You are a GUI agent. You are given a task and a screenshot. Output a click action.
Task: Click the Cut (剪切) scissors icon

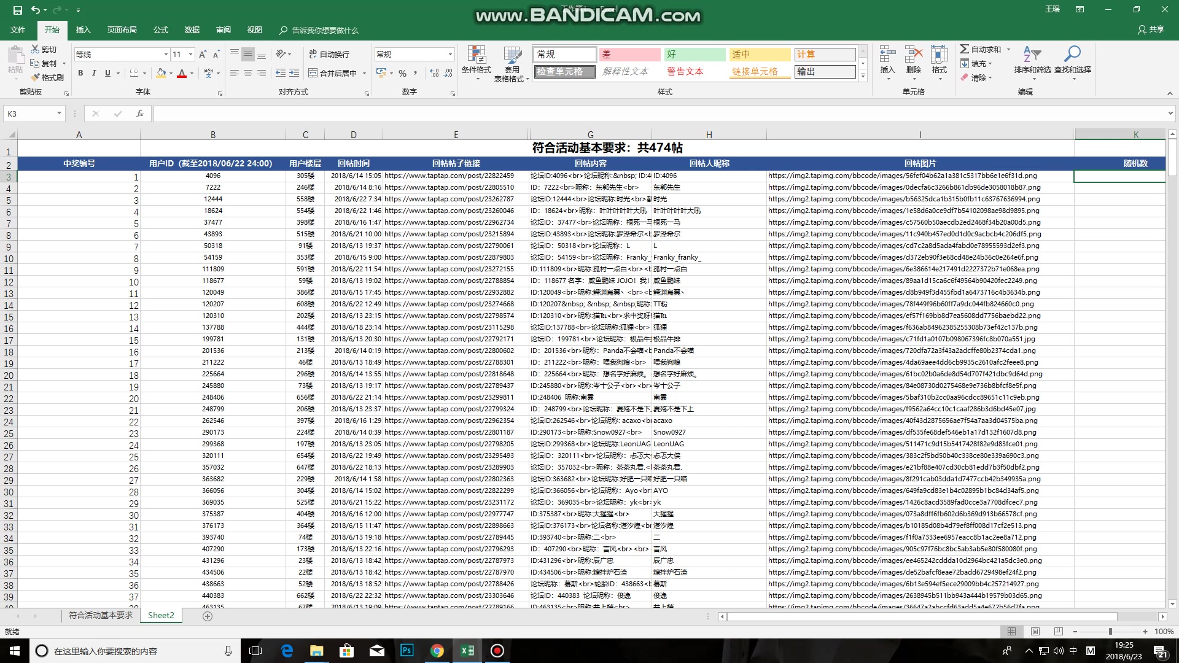click(x=35, y=49)
